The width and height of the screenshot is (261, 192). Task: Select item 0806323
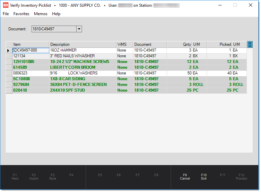pyautogui.click(x=31, y=73)
